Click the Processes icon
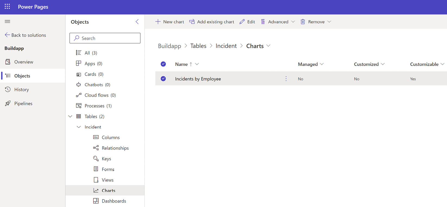This screenshot has height=207, width=447. tap(79, 106)
